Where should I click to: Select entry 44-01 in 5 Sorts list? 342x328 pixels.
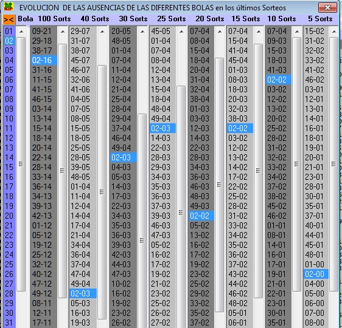316,235
